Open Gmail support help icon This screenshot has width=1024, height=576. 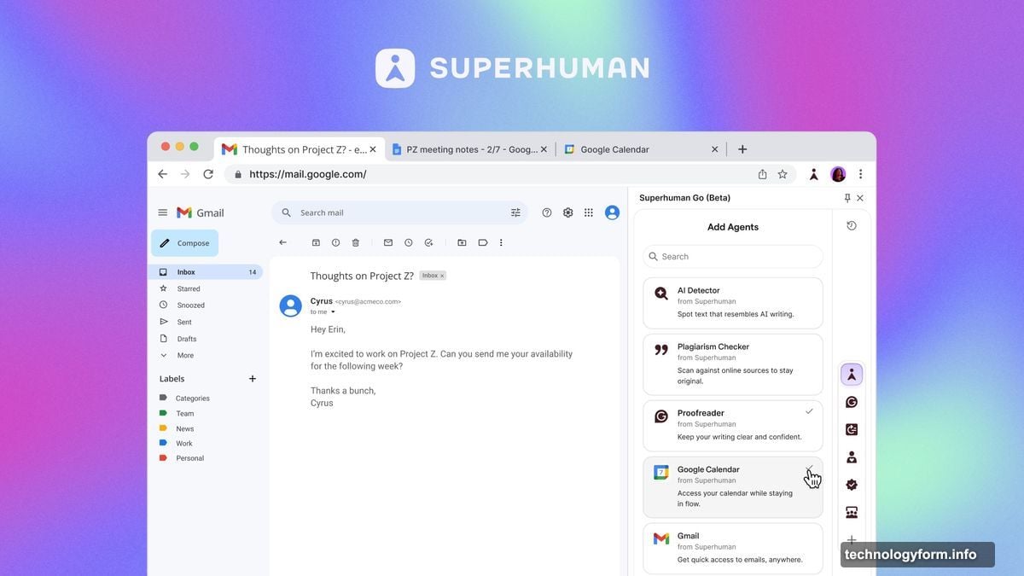coord(547,212)
